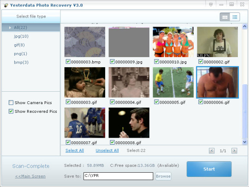Click the Browse button

coord(163,176)
